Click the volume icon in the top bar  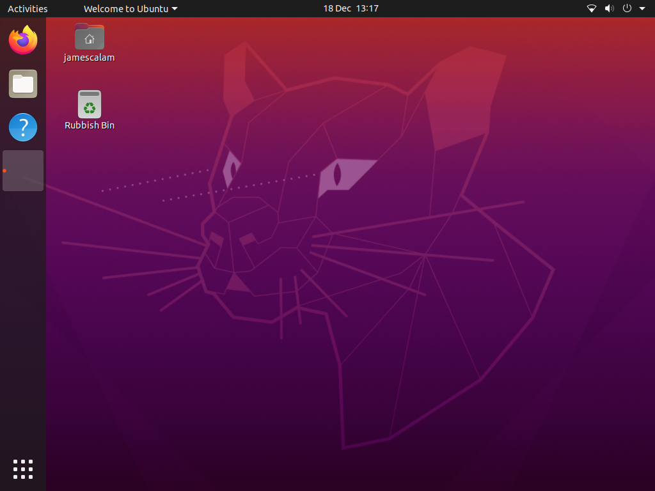(609, 8)
